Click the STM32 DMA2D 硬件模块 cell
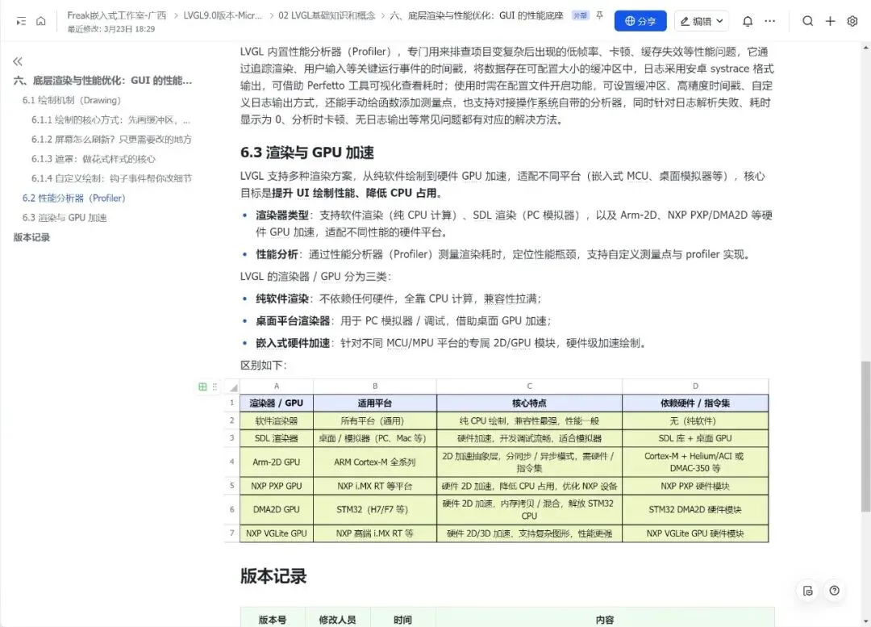 695,509
